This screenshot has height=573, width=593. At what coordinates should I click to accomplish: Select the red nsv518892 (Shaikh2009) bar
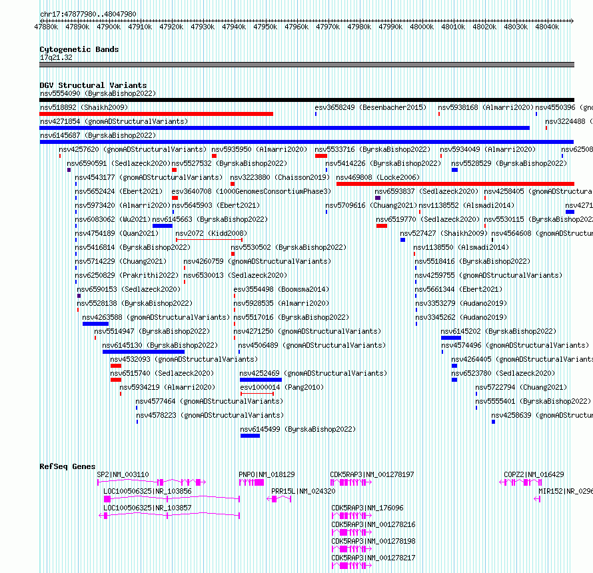point(156,114)
